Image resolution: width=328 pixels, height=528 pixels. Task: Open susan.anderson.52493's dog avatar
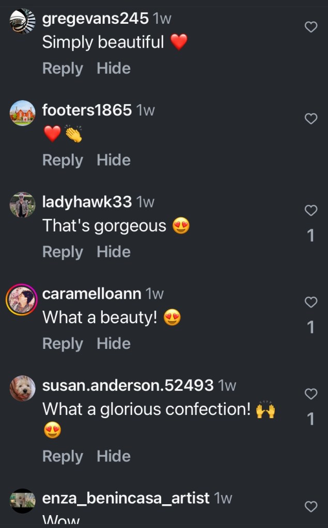coord(23,389)
